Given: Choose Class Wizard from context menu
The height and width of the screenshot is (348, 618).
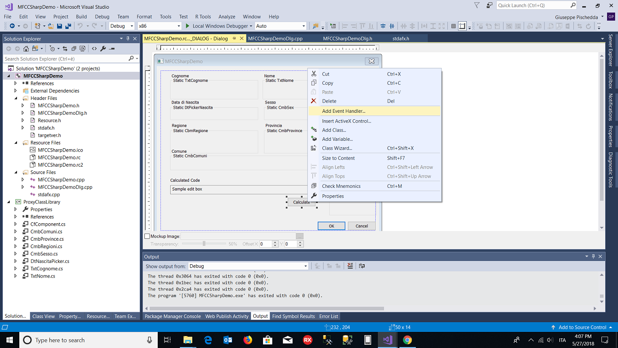Looking at the screenshot, I should (374, 148).
